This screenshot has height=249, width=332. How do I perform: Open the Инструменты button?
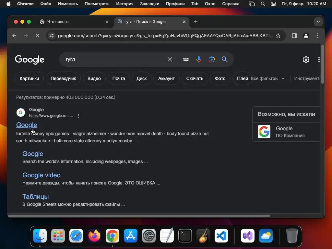(x=307, y=78)
